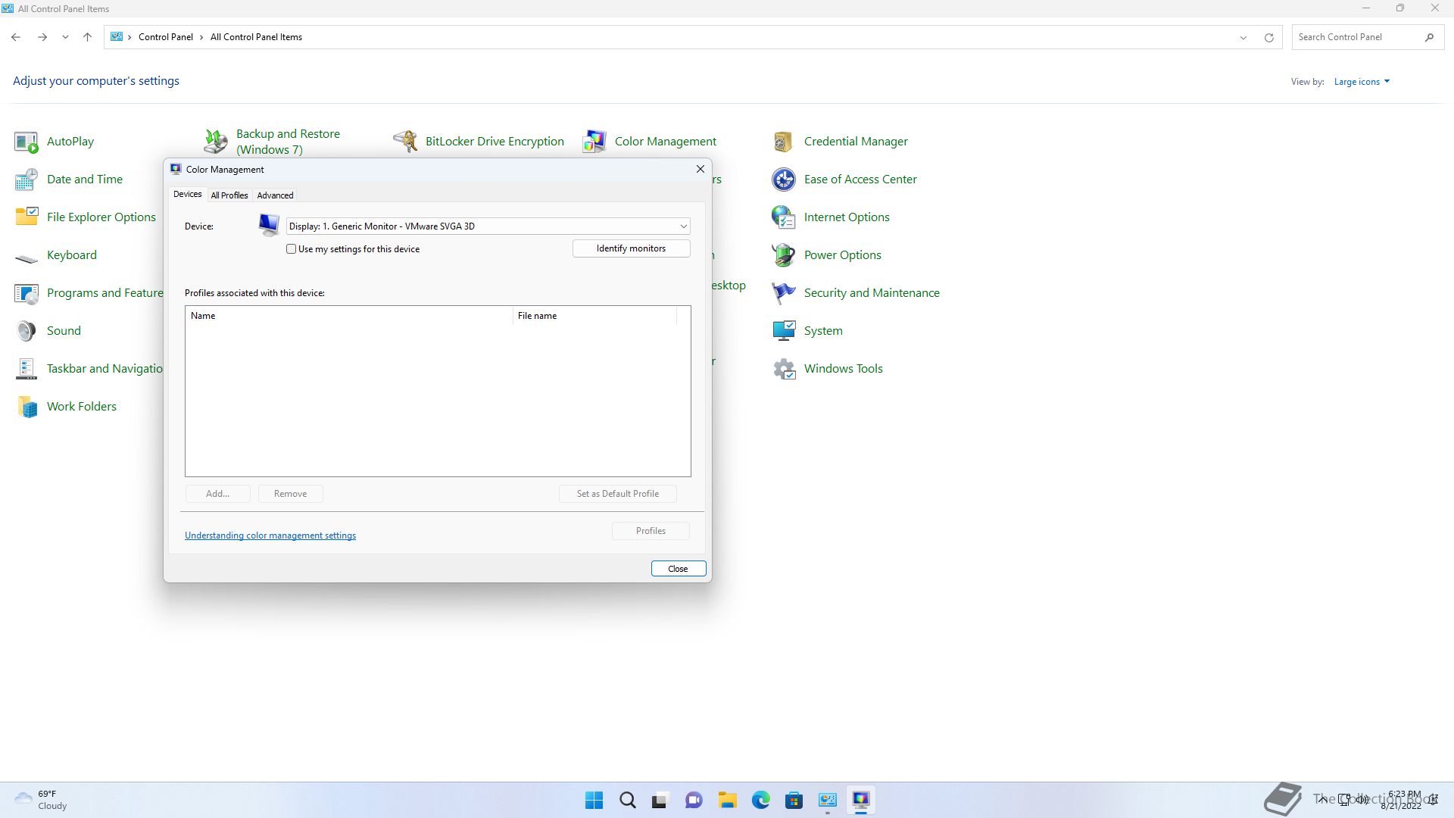1454x818 pixels.
Task: Switch to the Advanced tab
Action: [275, 195]
